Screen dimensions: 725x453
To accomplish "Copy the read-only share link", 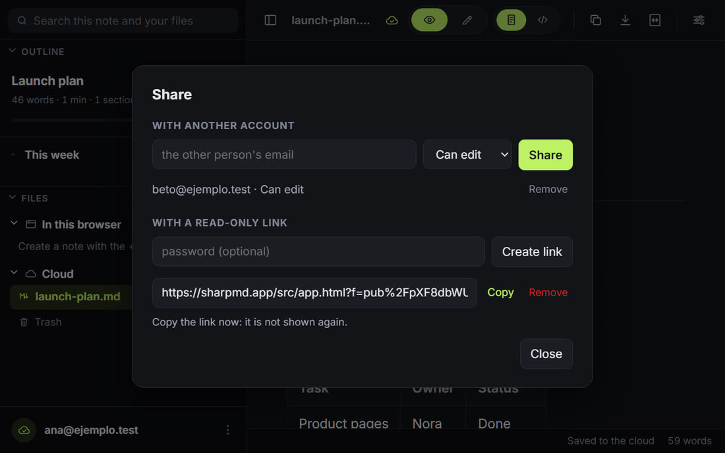I will click(500, 292).
